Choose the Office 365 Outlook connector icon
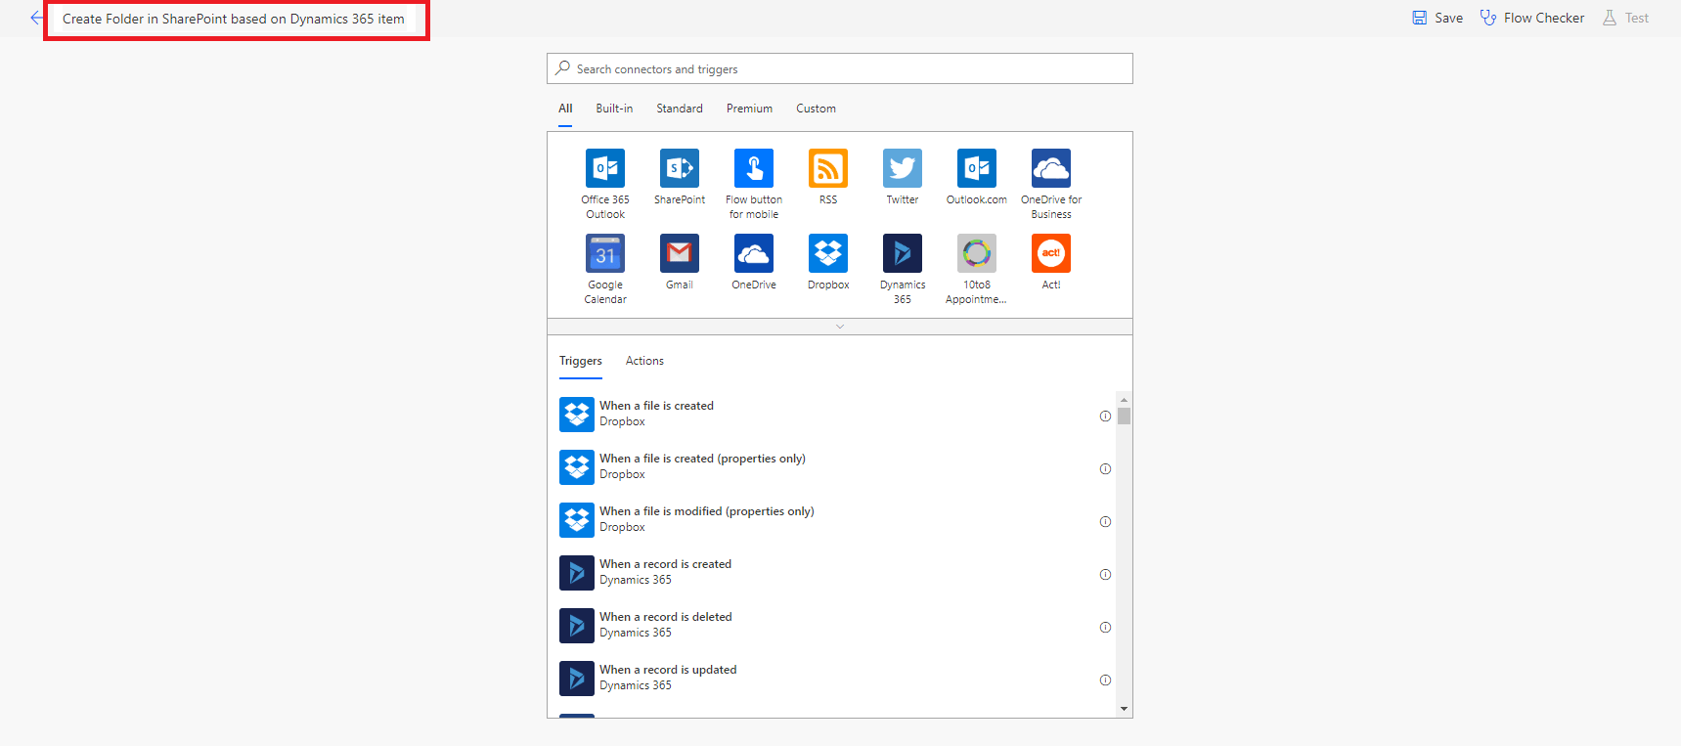Viewport: 1681px width, 746px height. [605, 168]
